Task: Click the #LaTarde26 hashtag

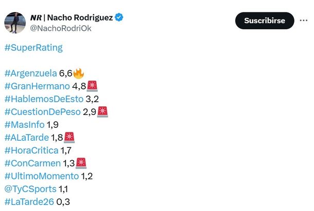Action: (x=29, y=202)
